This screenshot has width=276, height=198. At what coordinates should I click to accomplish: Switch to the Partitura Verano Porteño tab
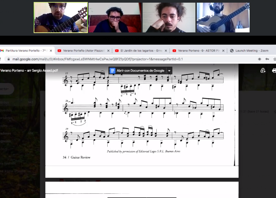tap(27, 51)
